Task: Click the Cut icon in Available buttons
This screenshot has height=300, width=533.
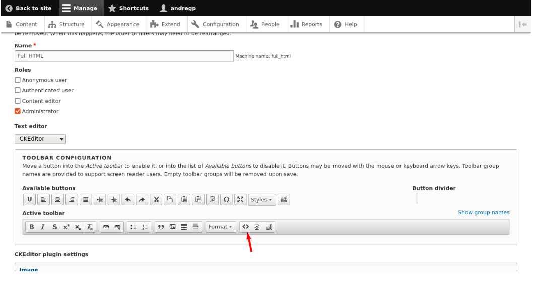Action: [156, 199]
